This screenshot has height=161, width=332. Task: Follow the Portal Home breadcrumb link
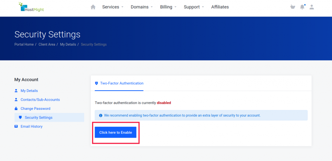click(24, 44)
